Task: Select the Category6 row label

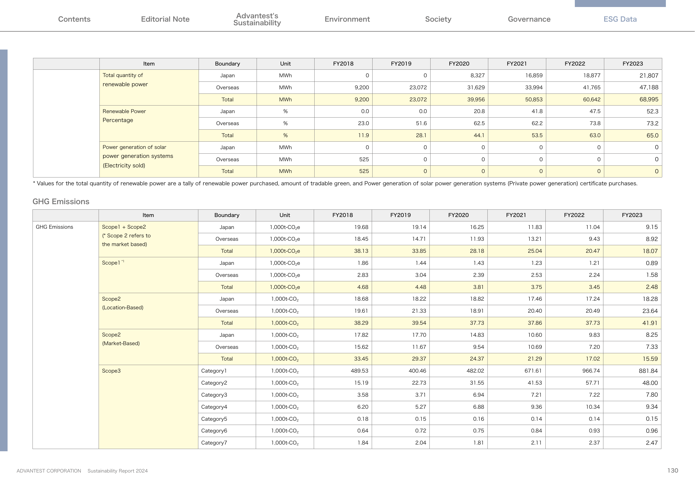Action: 214,431
